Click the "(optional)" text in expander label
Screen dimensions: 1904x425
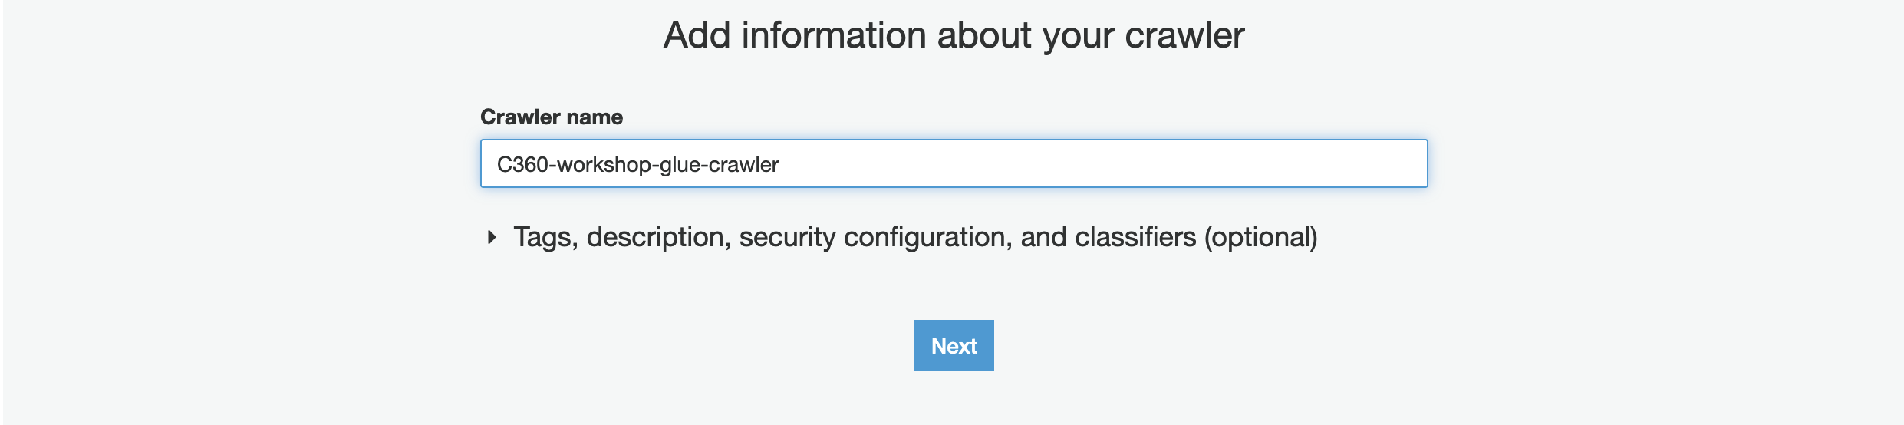pyautogui.click(x=1260, y=237)
